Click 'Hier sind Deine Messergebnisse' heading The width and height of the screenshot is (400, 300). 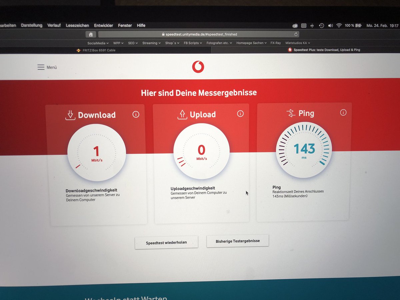(x=199, y=92)
